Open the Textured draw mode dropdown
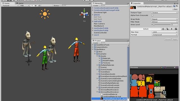 tap(10, 6)
